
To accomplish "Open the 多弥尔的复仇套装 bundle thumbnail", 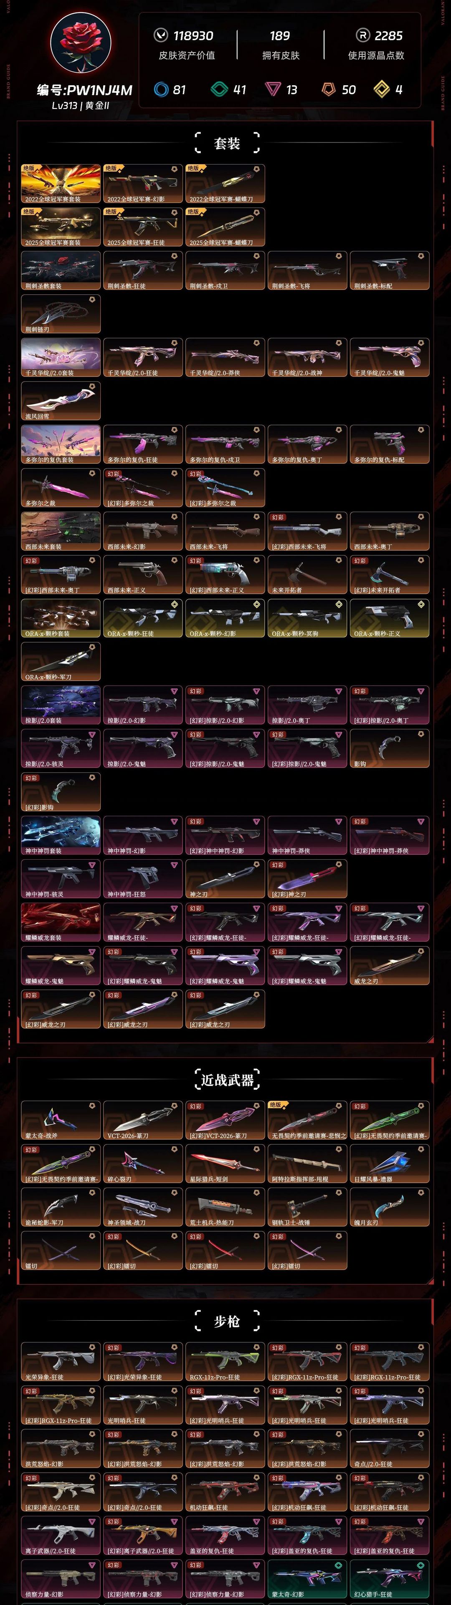I will pyautogui.click(x=61, y=445).
